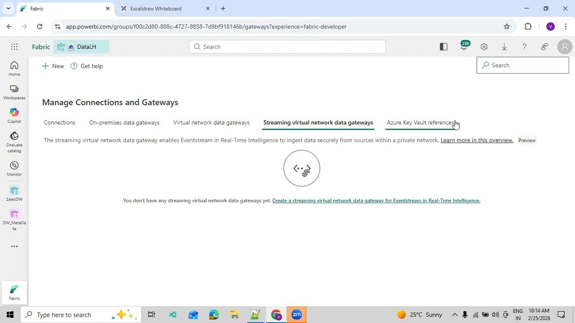This screenshot has height=323, width=575.
Task: Open Workspaces in the left navigation
Action: pyautogui.click(x=14, y=92)
